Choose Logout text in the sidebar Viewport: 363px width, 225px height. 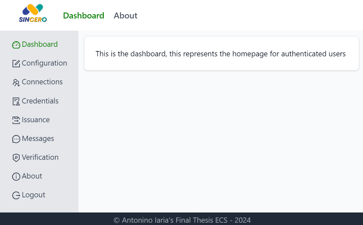click(34, 195)
